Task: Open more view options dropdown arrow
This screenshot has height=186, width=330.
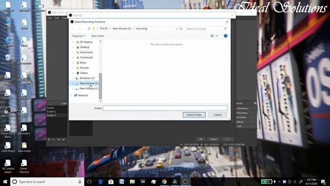Action: click(217, 36)
